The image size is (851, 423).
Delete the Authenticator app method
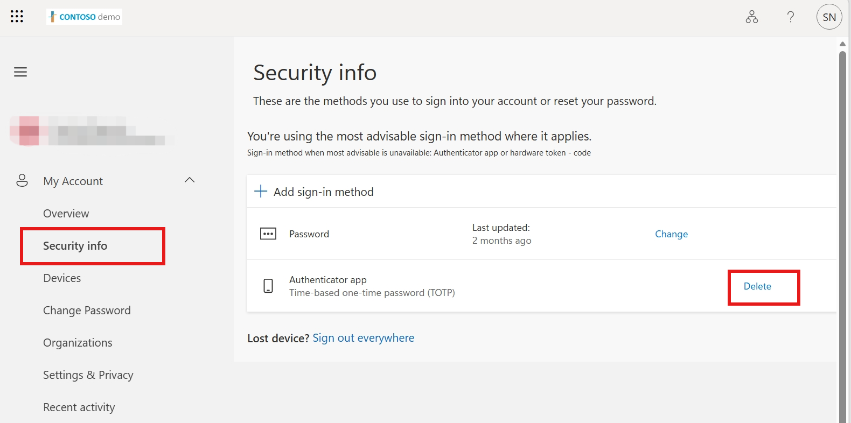pyautogui.click(x=757, y=286)
